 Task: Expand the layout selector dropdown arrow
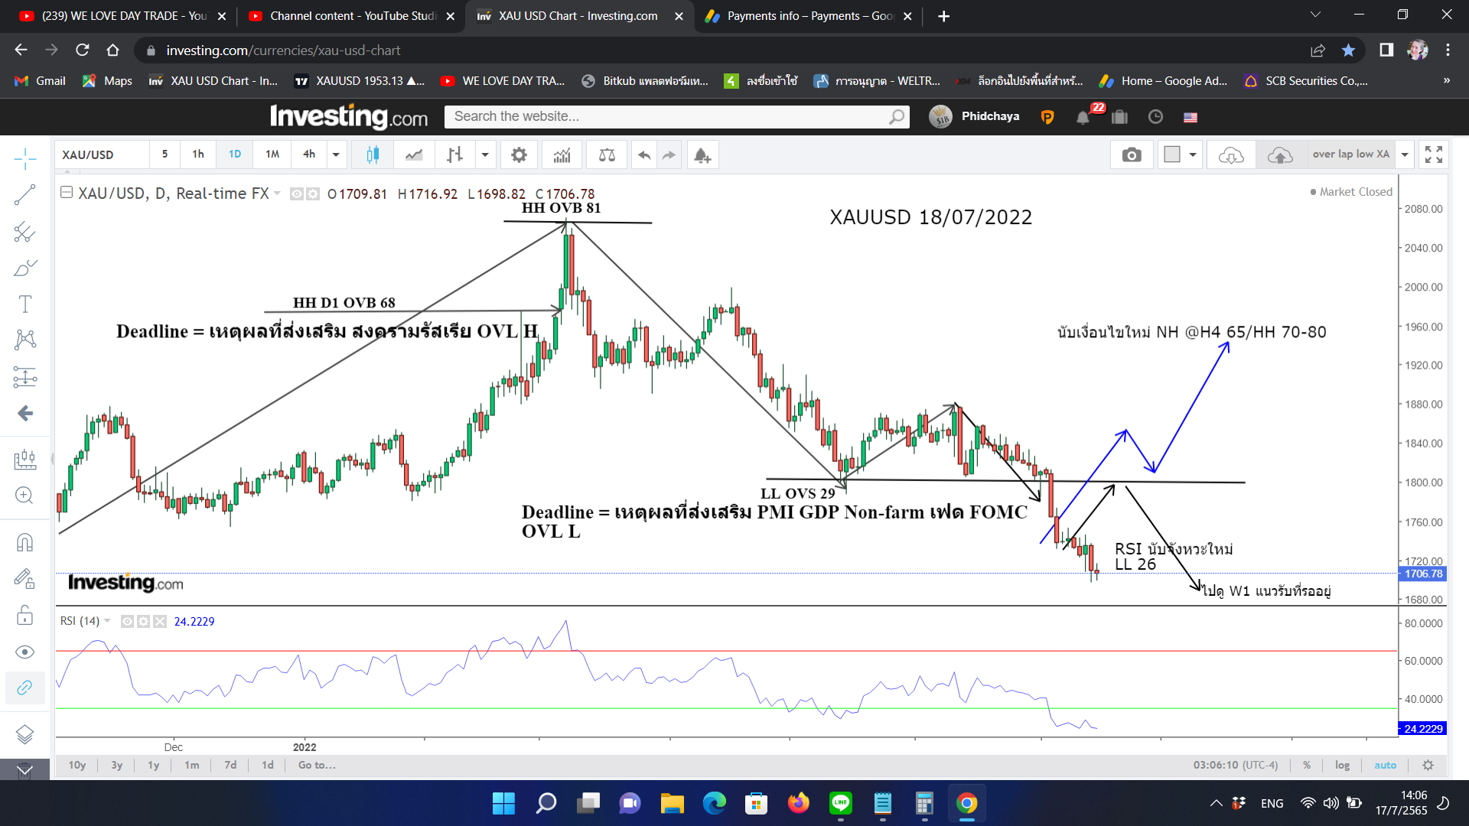coord(1193,155)
